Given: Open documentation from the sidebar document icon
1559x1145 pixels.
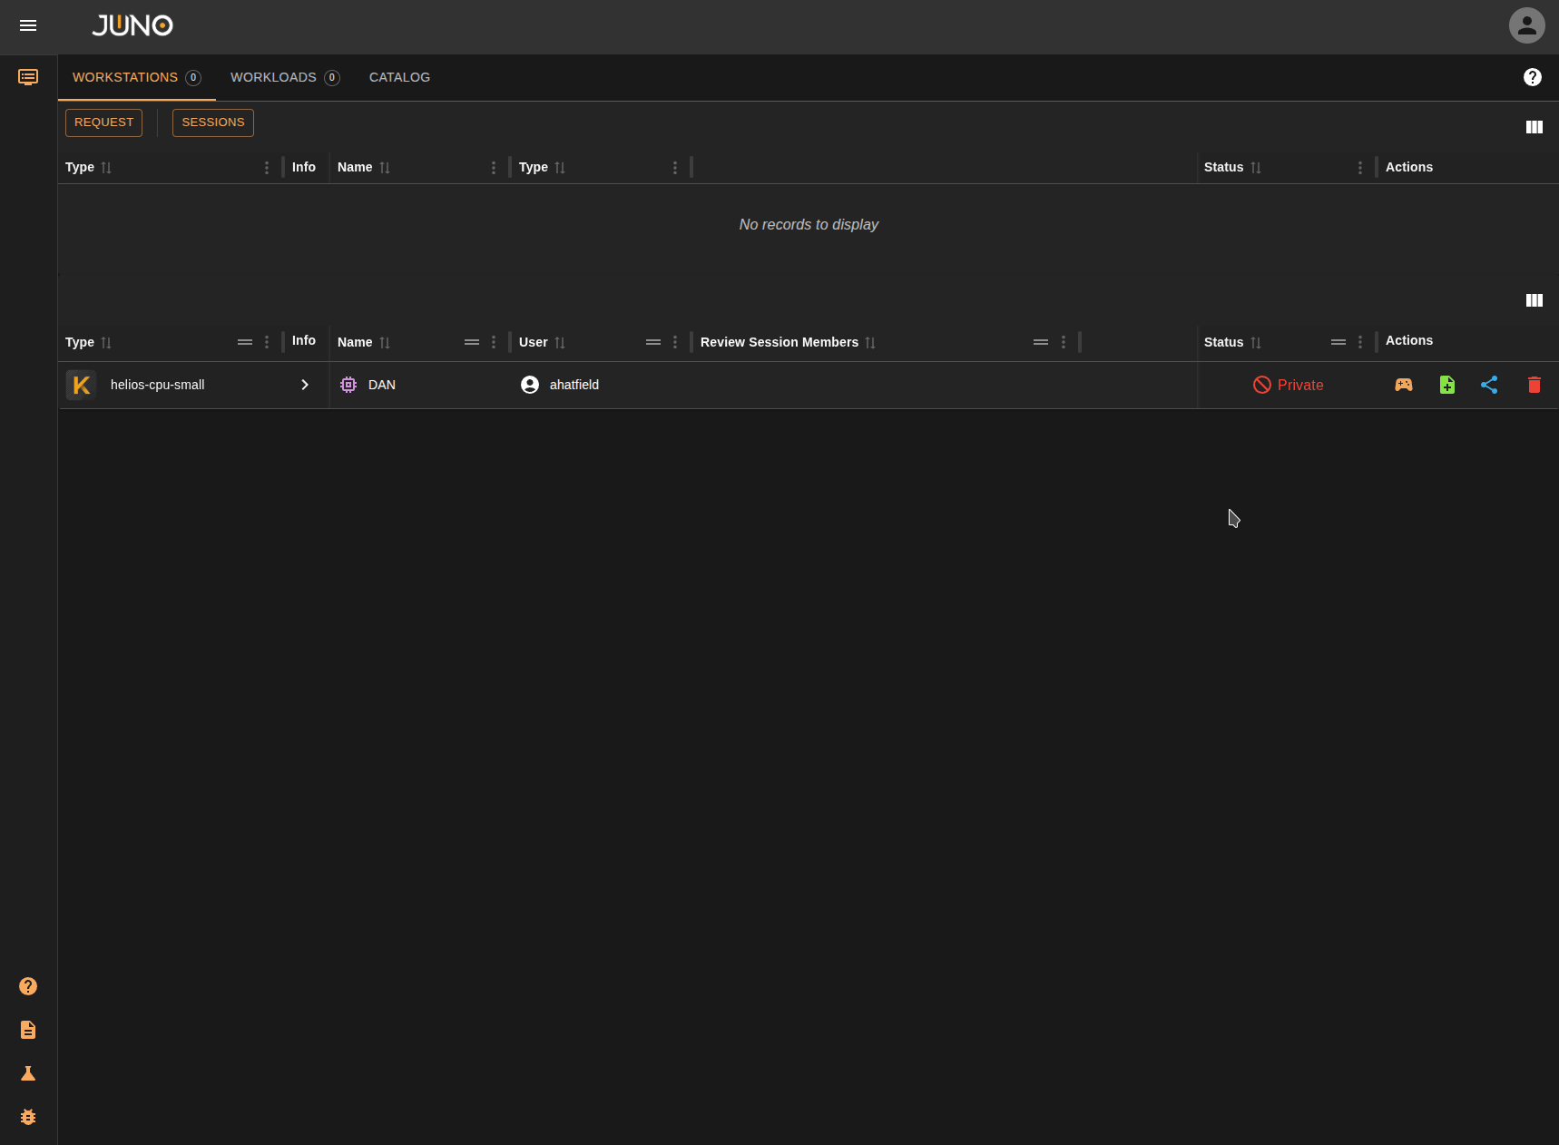Looking at the screenshot, I should pyautogui.click(x=28, y=1030).
